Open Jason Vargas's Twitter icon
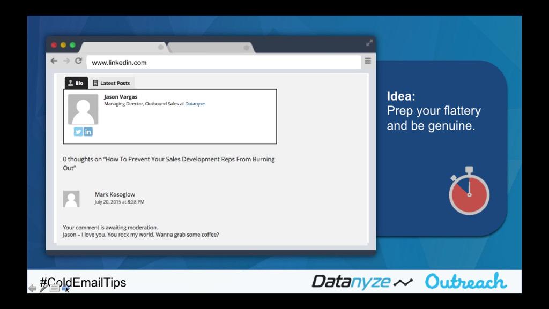Screen dimensions: 549x309 point(78,132)
